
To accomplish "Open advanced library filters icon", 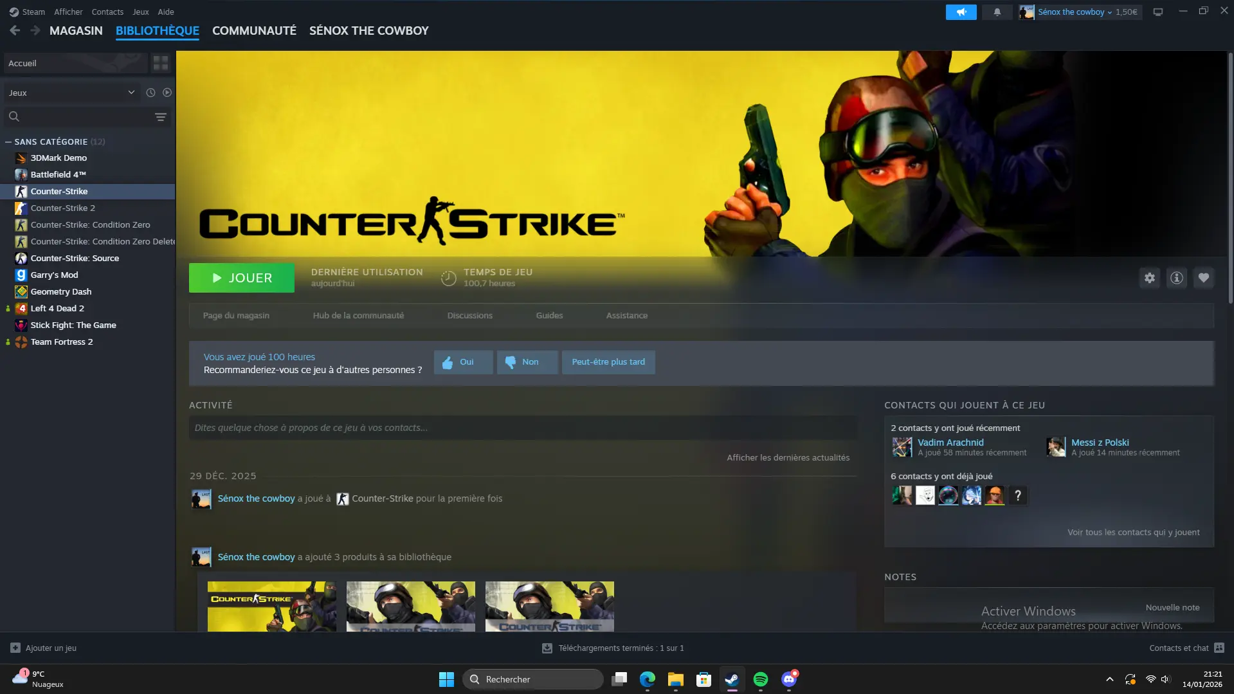I will [x=161, y=116].
